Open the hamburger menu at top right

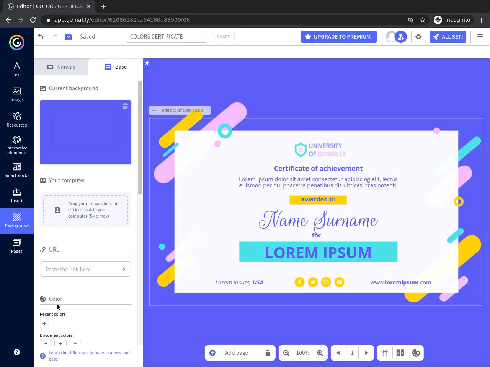pyautogui.click(x=480, y=37)
